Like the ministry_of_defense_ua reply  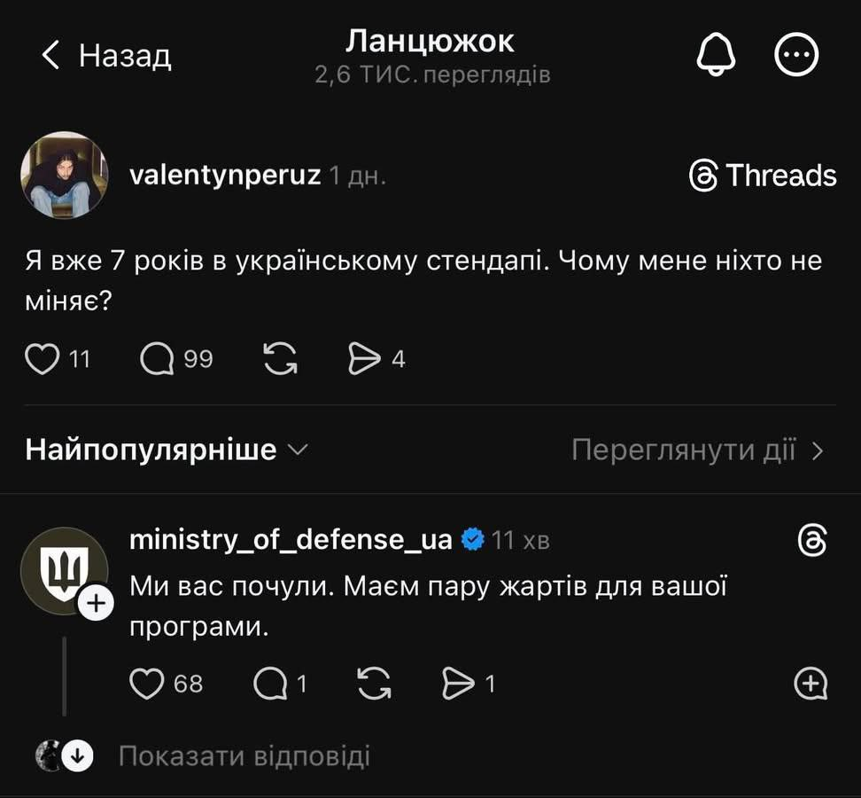click(x=148, y=684)
